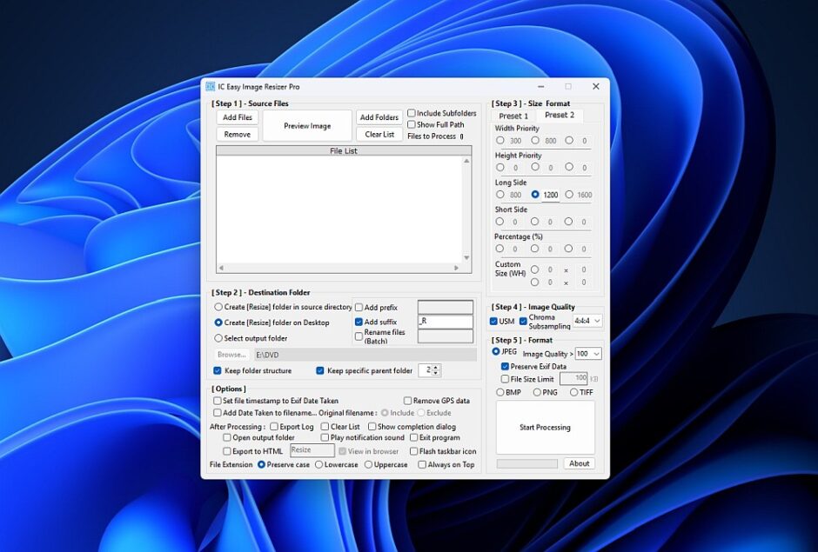Select Create folder in source directory

(x=218, y=307)
